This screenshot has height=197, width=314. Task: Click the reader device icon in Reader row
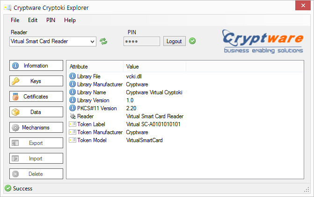(73, 116)
